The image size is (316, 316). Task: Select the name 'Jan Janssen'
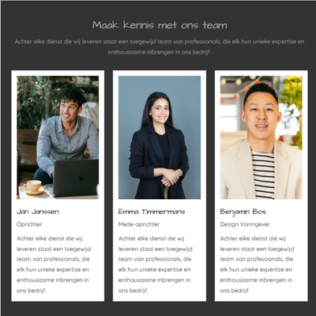pos(38,212)
